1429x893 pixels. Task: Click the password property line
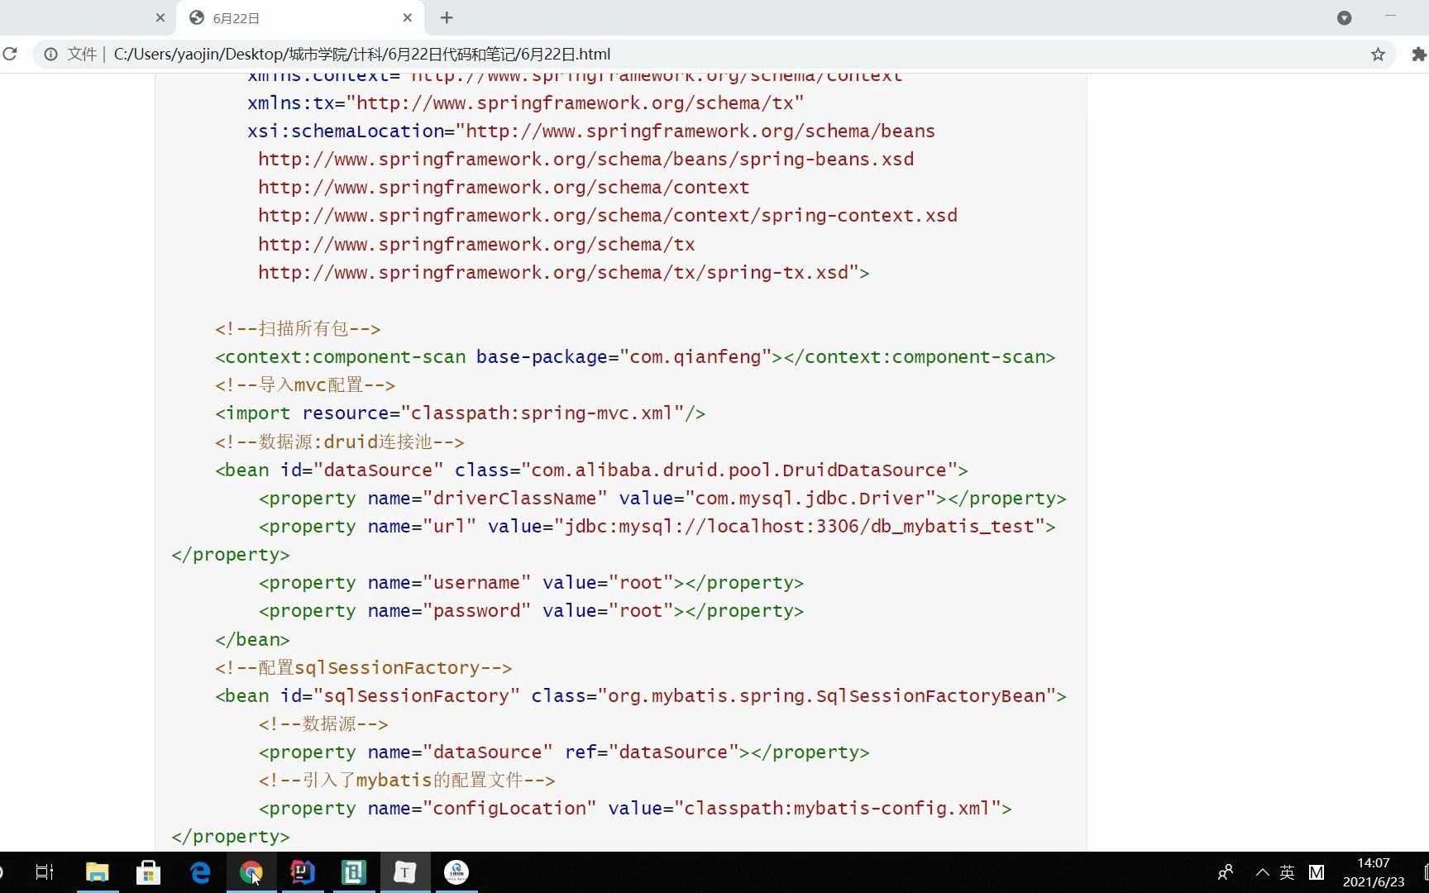[x=531, y=611]
